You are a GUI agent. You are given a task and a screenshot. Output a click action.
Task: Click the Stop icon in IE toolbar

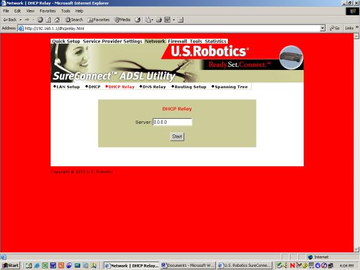40,20
